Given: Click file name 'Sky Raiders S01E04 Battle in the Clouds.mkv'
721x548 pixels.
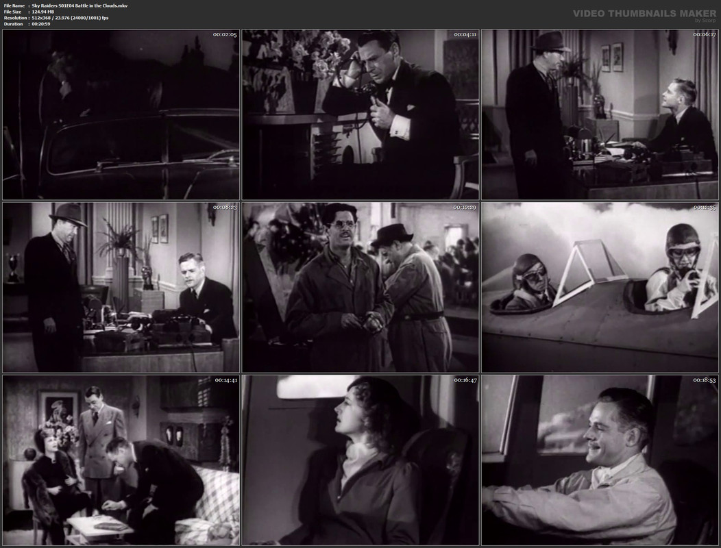Looking at the screenshot, I should point(80,5).
